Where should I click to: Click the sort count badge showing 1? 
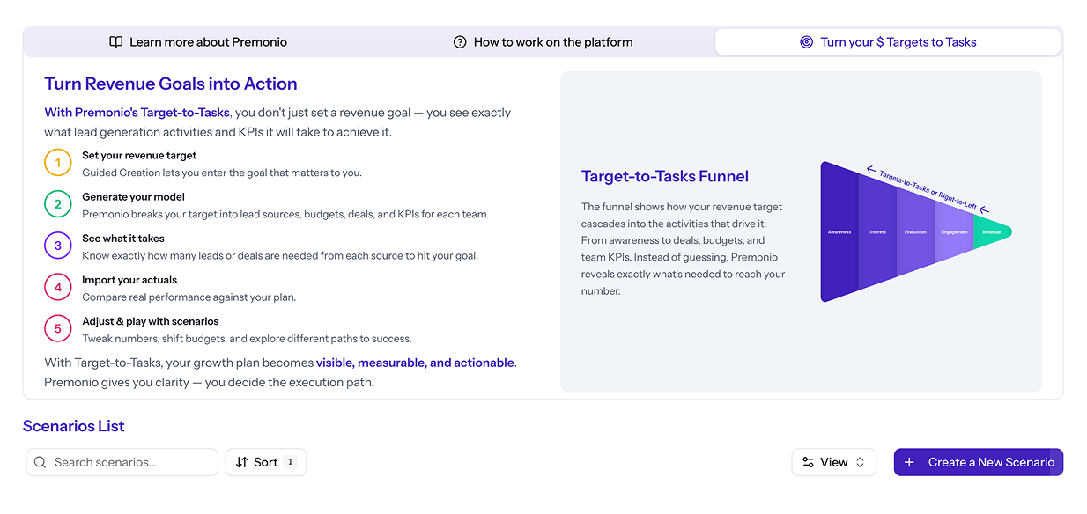291,462
